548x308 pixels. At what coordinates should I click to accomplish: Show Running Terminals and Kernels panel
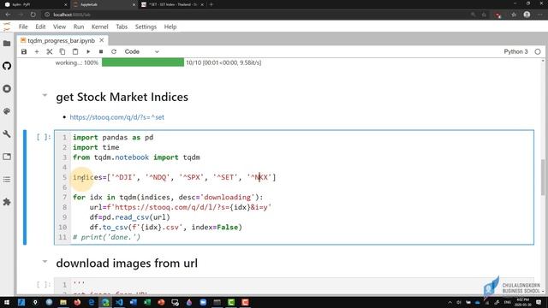point(7,89)
